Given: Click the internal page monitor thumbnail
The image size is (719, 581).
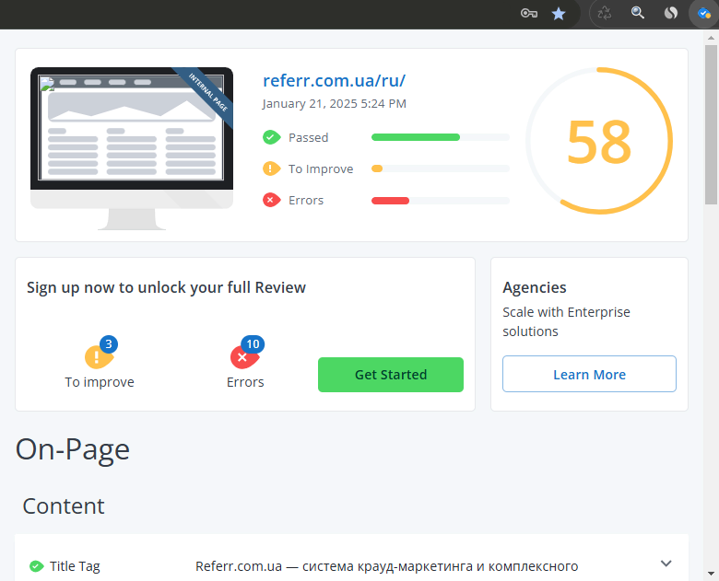Looking at the screenshot, I should point(132,148).
